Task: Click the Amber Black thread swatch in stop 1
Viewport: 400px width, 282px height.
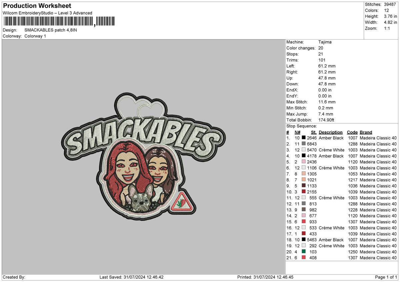Action: pyautogui.click(x=304, y=138)
